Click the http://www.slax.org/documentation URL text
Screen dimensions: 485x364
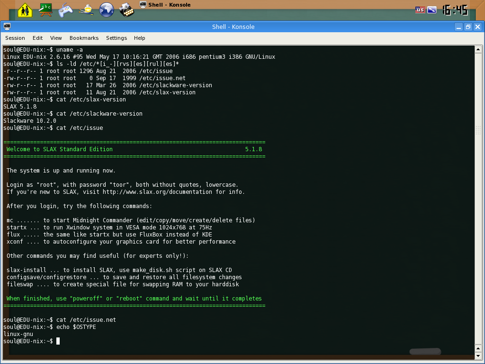(x=157, y=192)
